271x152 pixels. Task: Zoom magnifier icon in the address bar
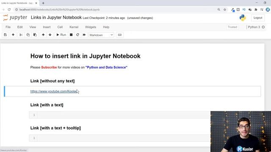point(219,10)
